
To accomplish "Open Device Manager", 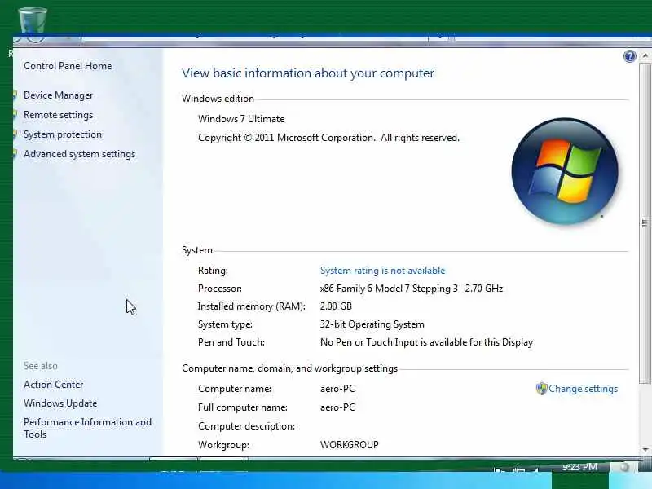I will click(x=58, y=95).
